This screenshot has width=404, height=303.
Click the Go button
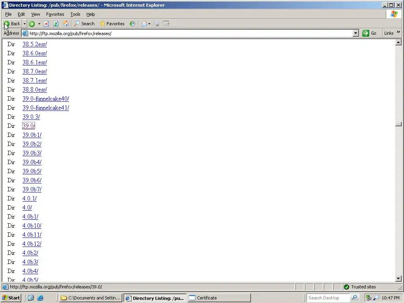(x=369, y=33)
